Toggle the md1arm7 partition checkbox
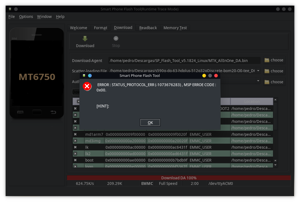 coord(75,134)
